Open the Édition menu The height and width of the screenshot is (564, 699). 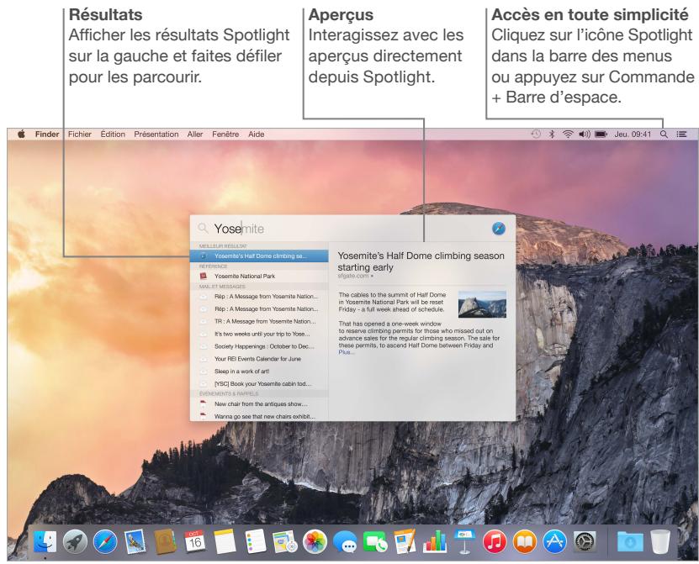pyautogui.click(x=113, y=134)
